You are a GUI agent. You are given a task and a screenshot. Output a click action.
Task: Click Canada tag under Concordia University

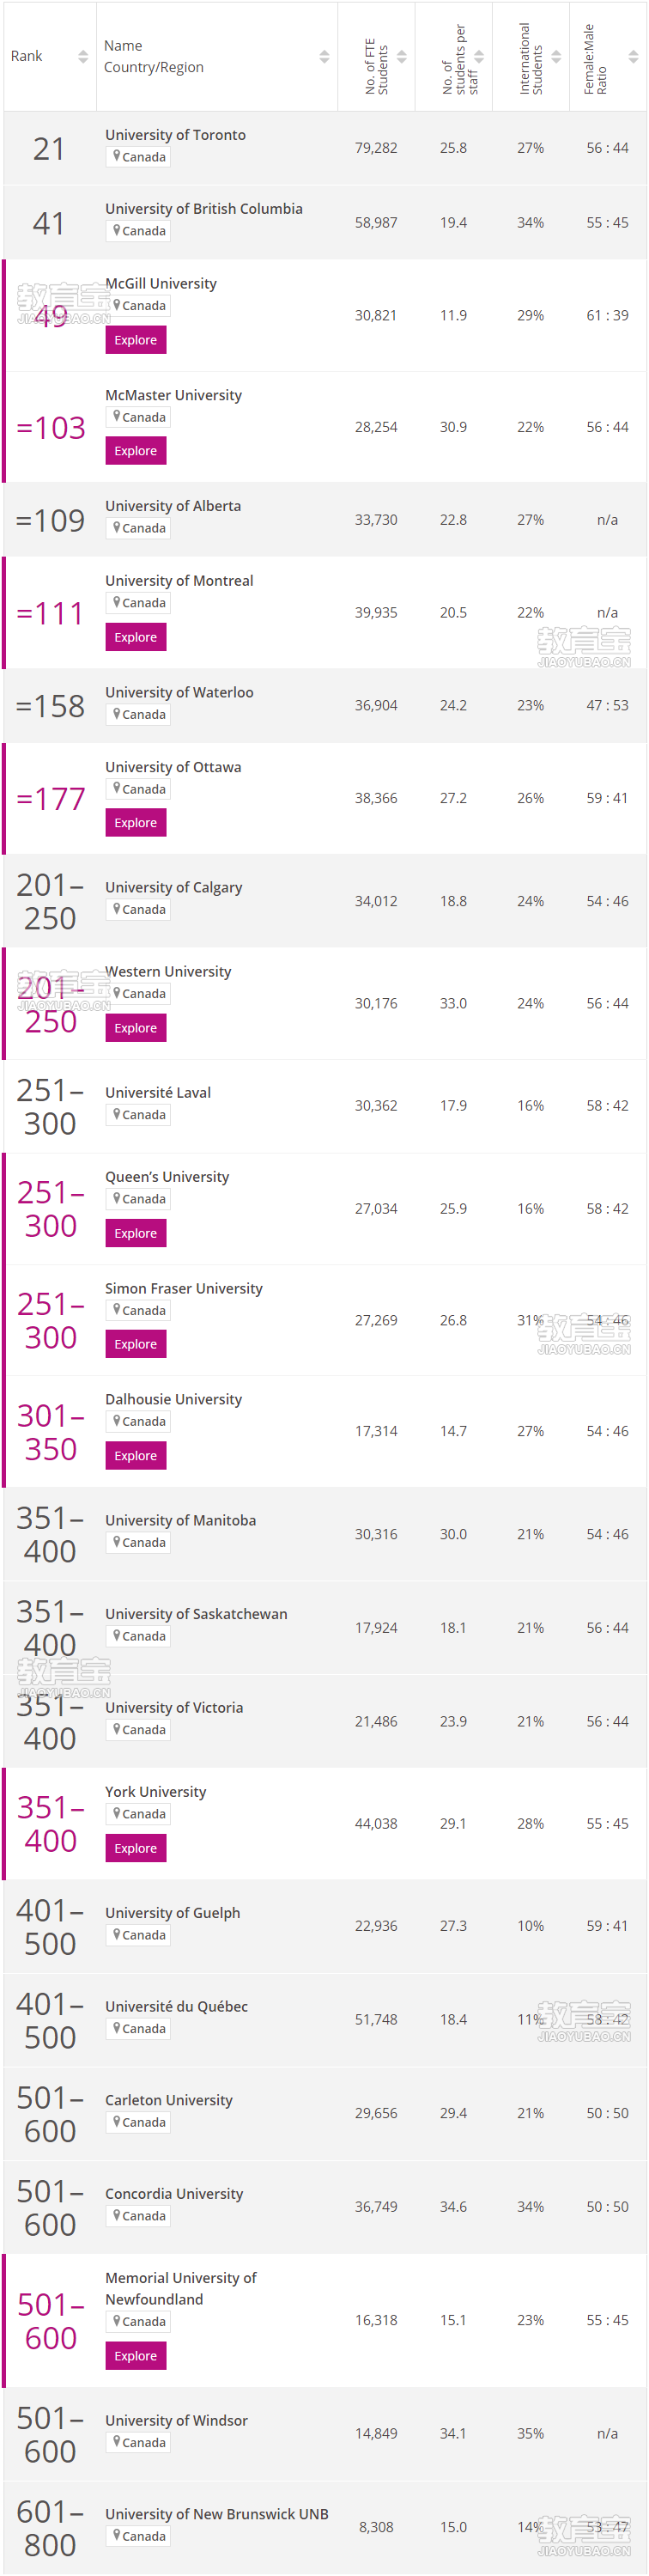pos(138,2216)
